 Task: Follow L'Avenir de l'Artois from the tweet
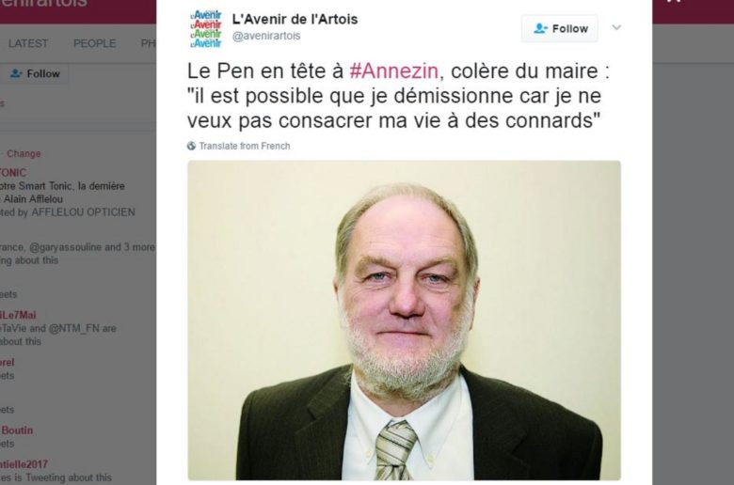point(559,28)
